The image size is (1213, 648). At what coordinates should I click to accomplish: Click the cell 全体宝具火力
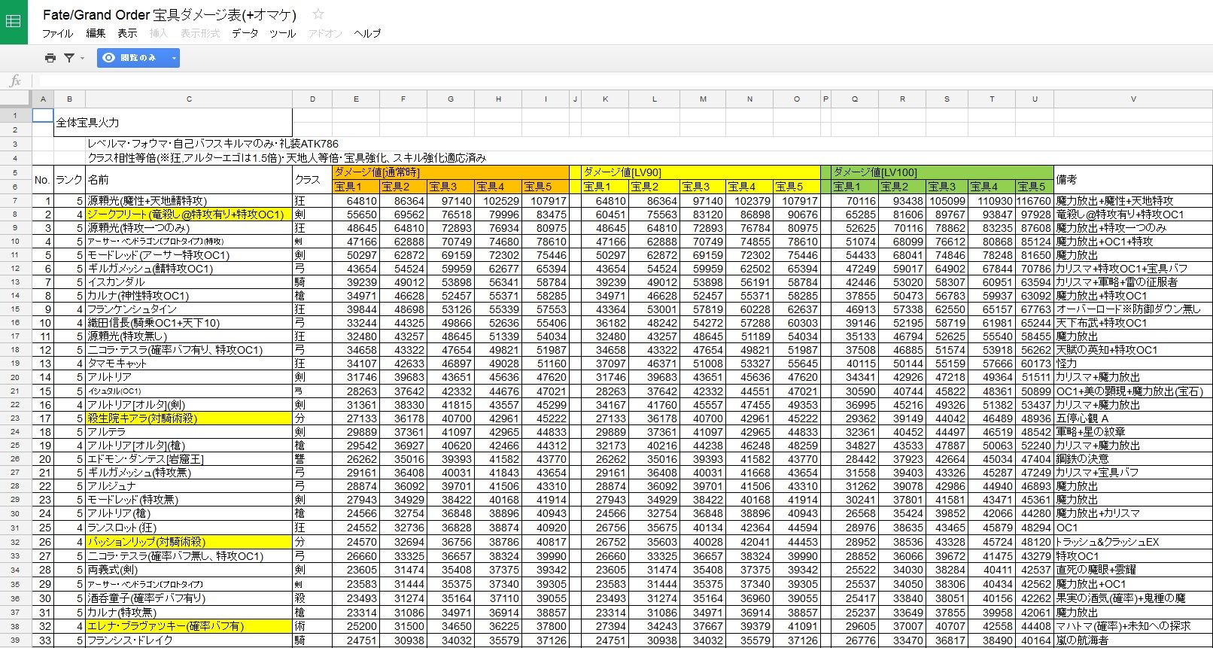coord(173,123)
